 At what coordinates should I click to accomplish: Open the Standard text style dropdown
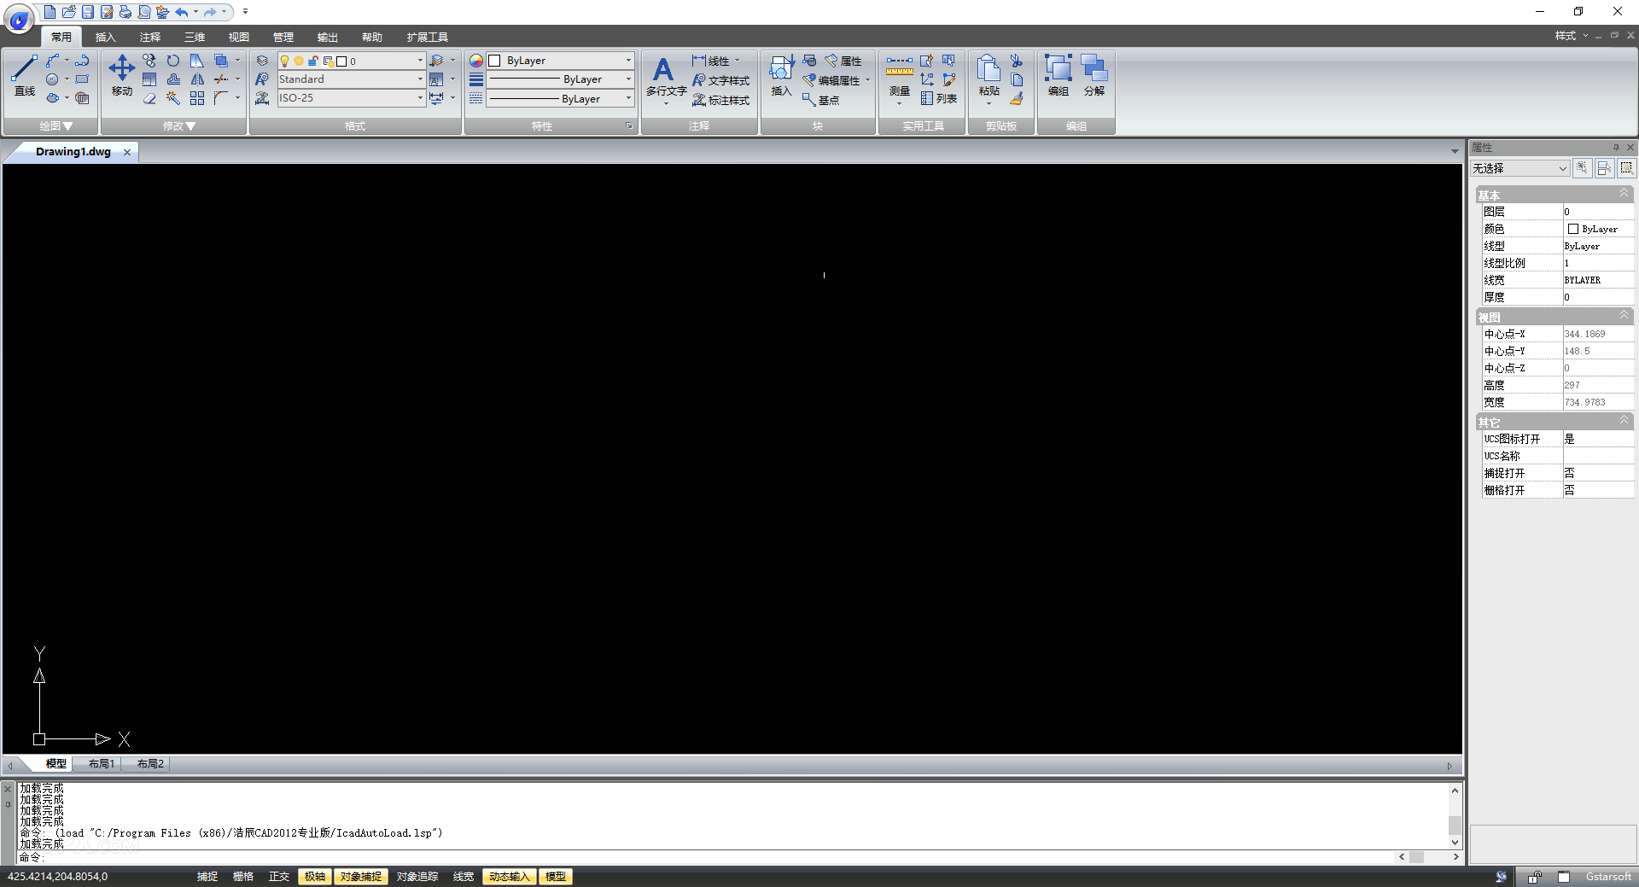click(418, 79)
